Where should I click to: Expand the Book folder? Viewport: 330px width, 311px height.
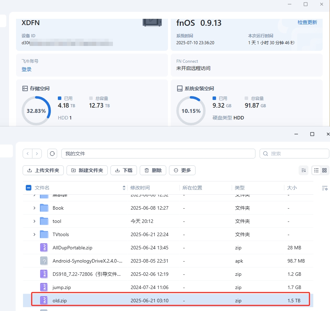[x=34, y=208]
